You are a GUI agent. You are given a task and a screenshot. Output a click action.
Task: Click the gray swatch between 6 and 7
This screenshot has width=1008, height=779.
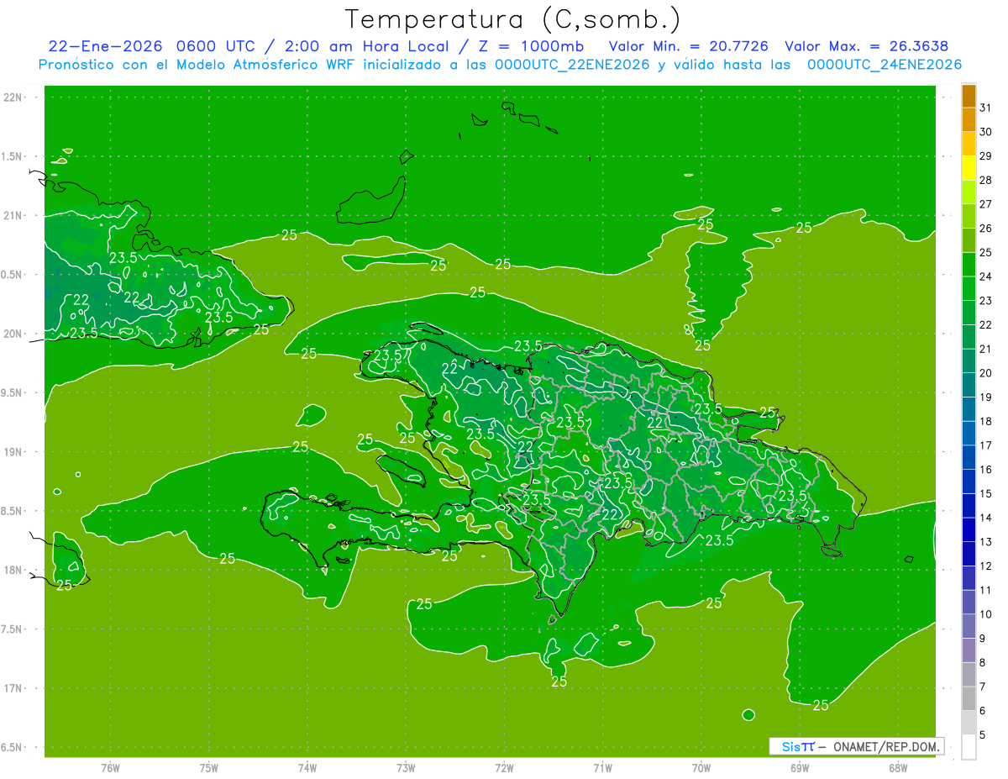(969, 698)
